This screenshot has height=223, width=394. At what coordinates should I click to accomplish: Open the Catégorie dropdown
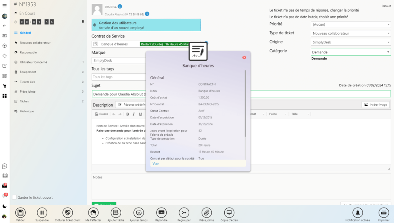tap(351, 52)
